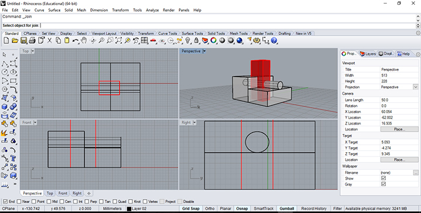421x213 pixels.
Task: Toggle Grid Snap in status bar
Action: click(x=191, y=208)
